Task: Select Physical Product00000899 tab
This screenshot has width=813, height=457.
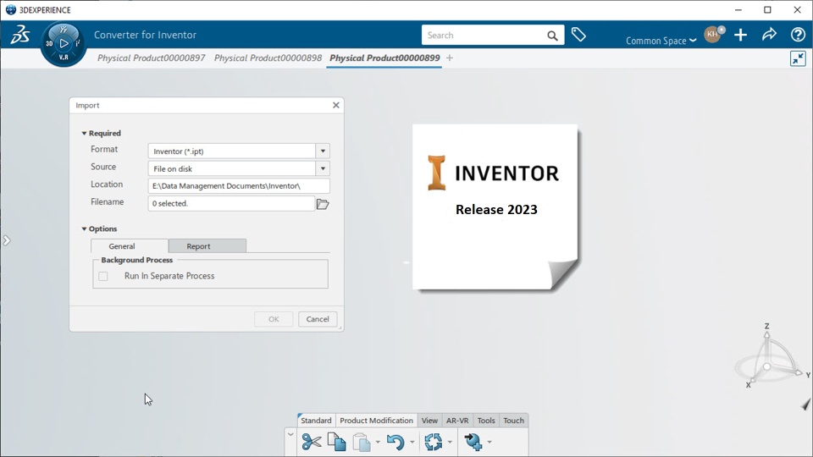Action: pyautogui.click(x=384, y=58)
